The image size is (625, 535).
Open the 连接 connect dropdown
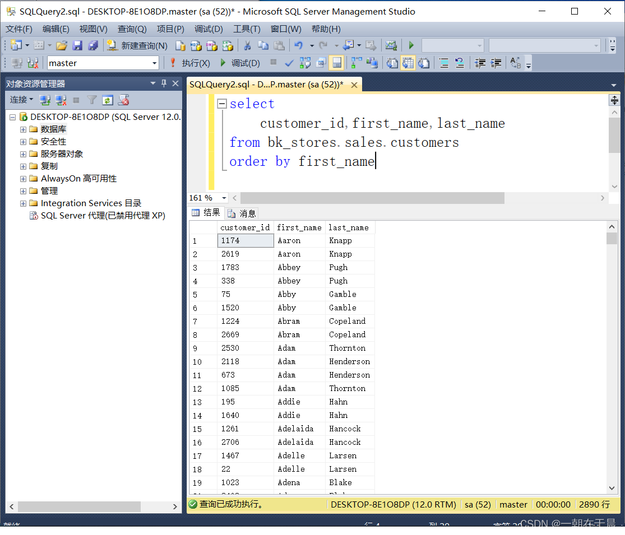pyautogui.click(x=21, y=100)
